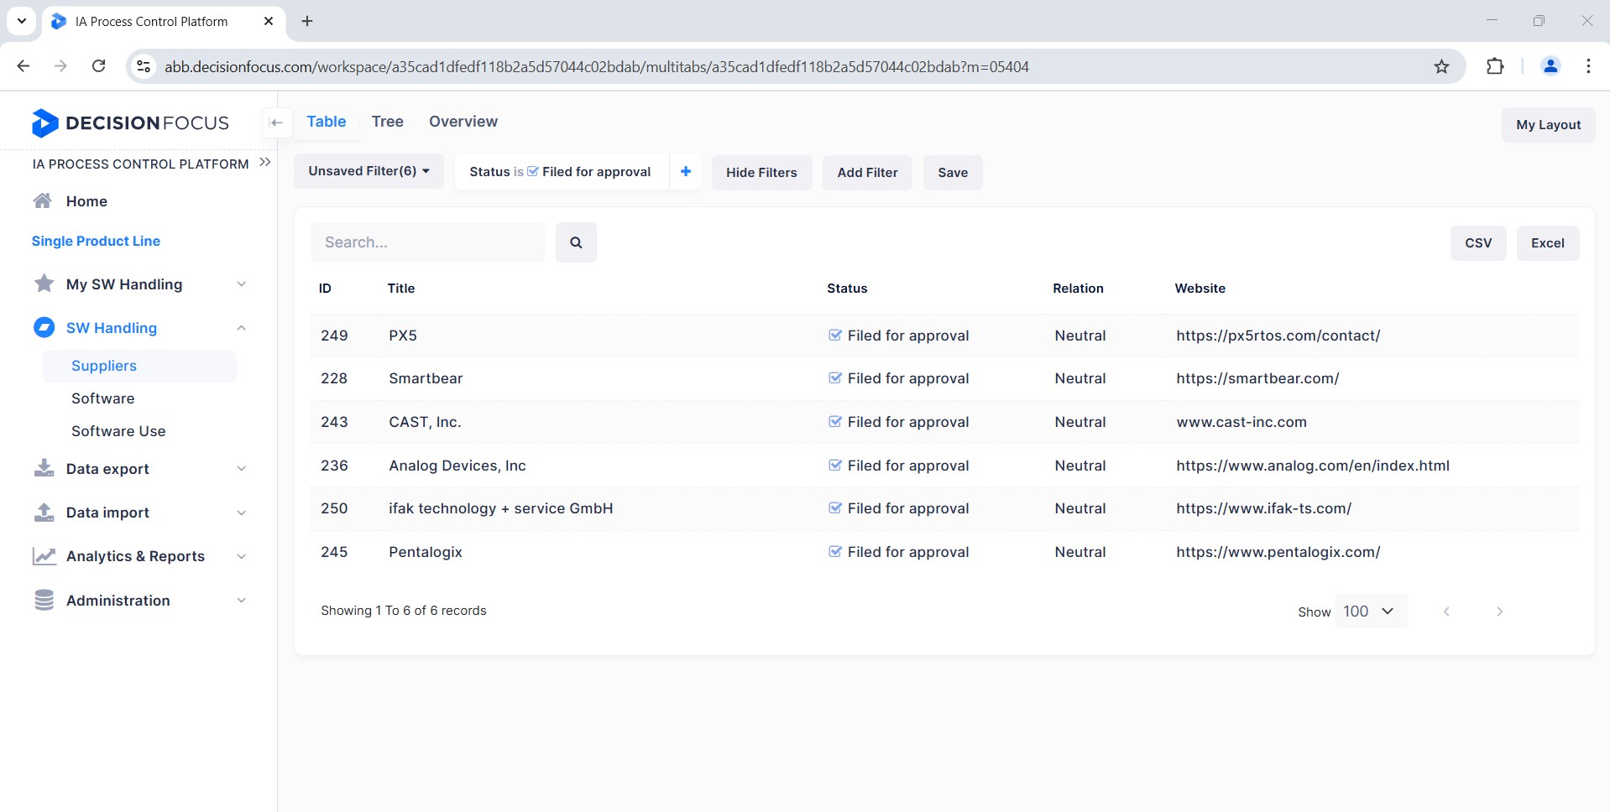1610x812 pixels.
Task: Click the status checkbox icon for Pentalogix
Action: coord(835,551)
